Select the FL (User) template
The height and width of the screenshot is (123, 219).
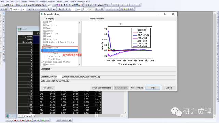point(53,53)
